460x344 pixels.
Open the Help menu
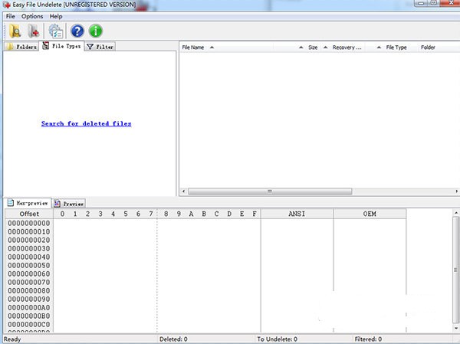[56, 16]
